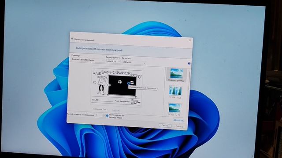282x158 pixels.
Task: Click the 'Выберите способ печати изображений' heading
Action: (x=99, y=49)
